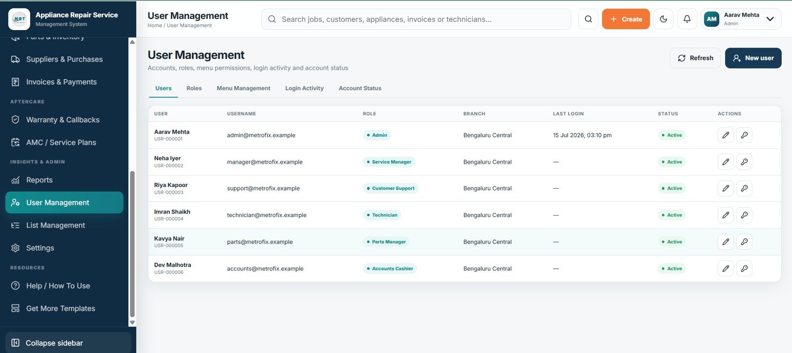Click Kavya Nair name
The image size is (792, 353).
[x=169, y=238]
